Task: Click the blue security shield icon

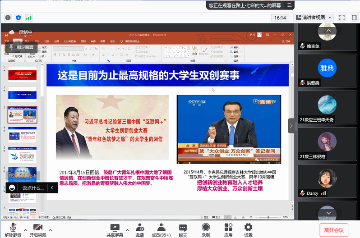Action: click(18, 18)
